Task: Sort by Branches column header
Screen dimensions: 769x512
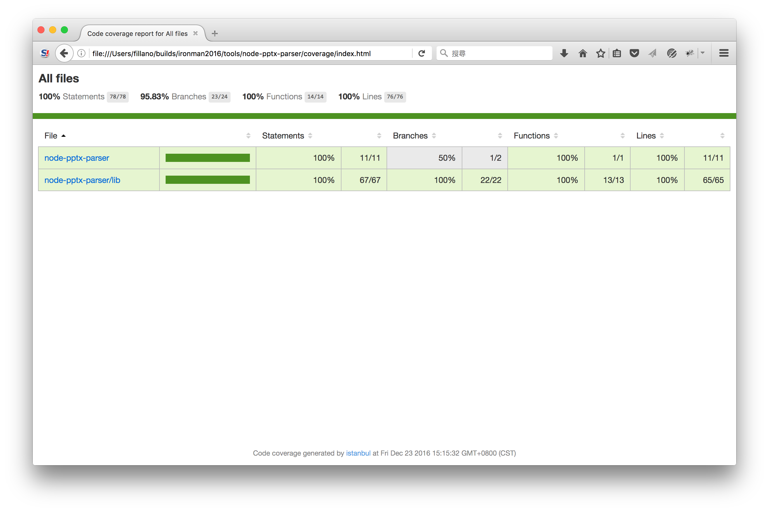Action: 414,136
